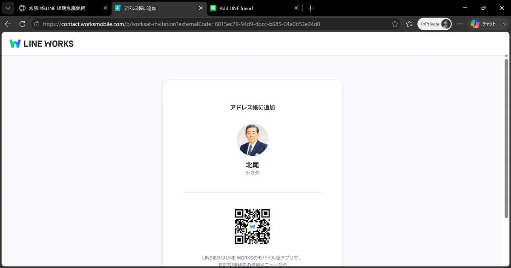Open InPrivate profile button
Image resolution: width=511 pixels, height=268 pixels.
point(434,24)
